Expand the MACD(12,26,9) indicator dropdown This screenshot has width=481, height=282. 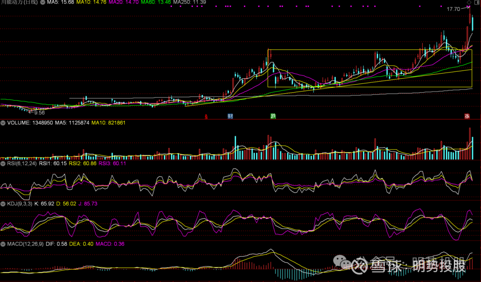click(x=3, y=244)
